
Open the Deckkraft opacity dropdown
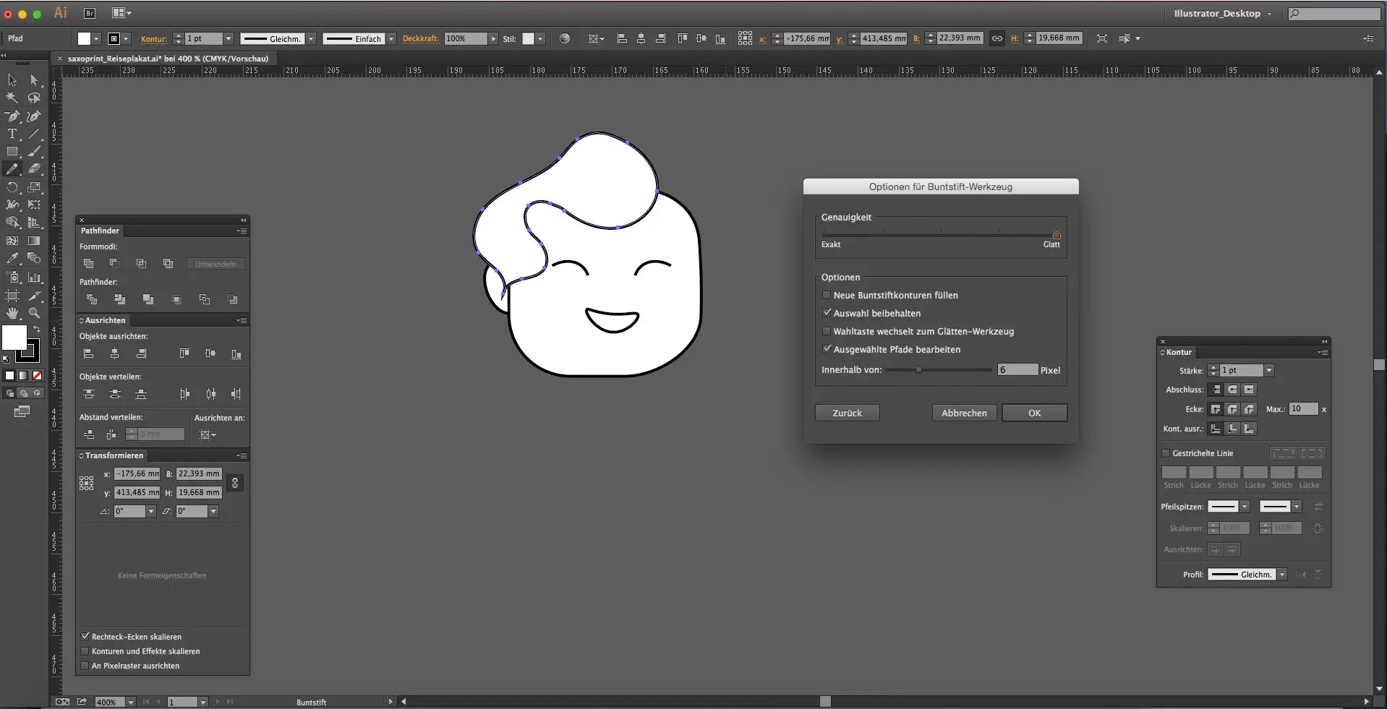point(493,39)
